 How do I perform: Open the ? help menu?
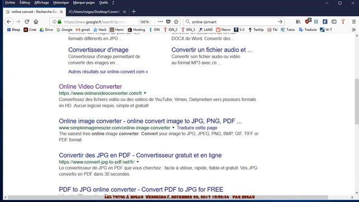[x=113, y=3]
